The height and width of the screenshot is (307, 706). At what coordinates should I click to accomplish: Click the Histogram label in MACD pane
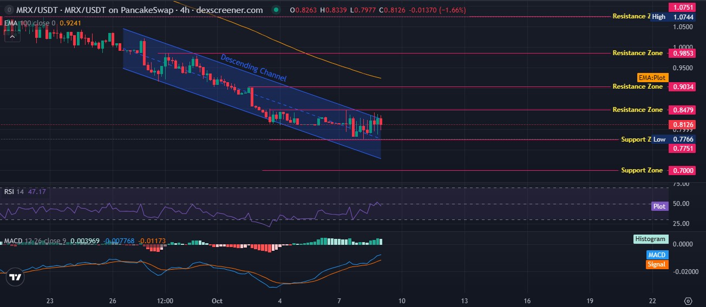651,239
